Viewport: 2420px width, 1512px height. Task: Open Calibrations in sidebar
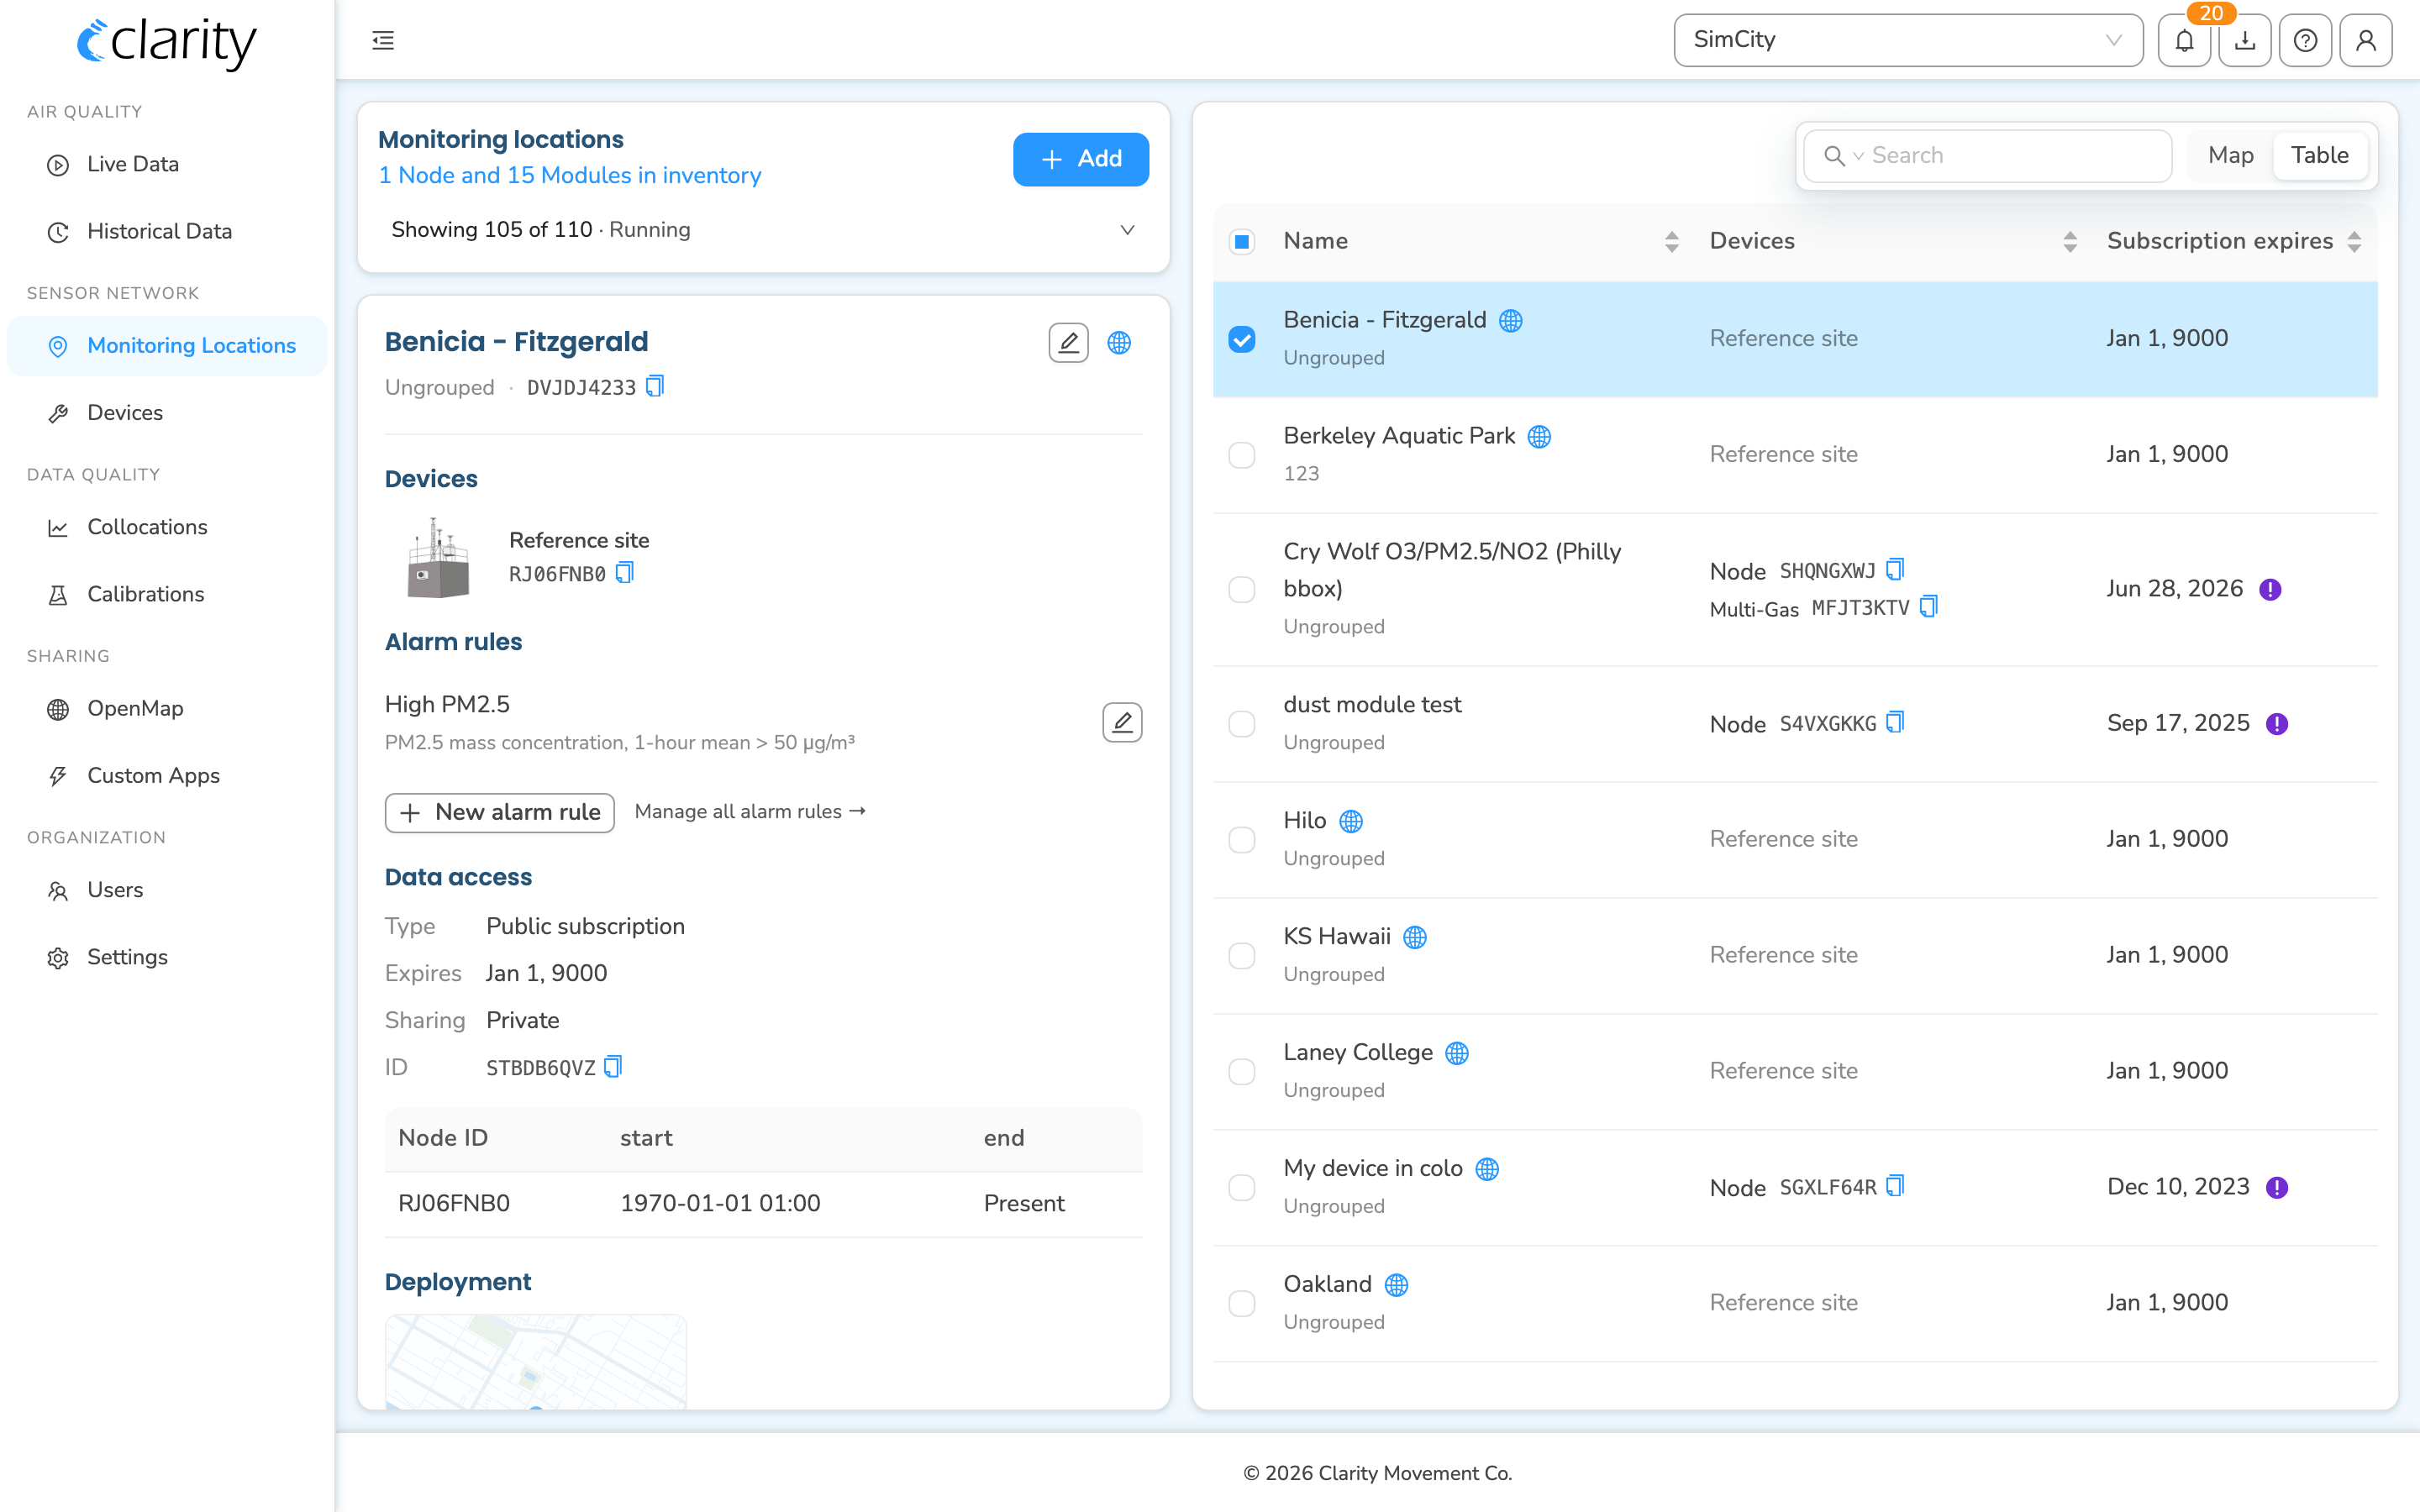[167, 594]
